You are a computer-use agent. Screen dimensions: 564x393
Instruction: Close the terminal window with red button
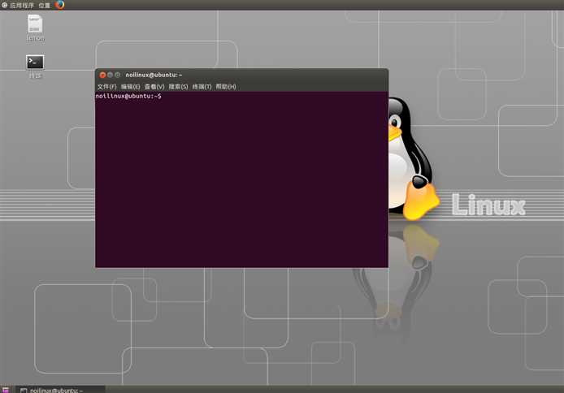point(102,75)
